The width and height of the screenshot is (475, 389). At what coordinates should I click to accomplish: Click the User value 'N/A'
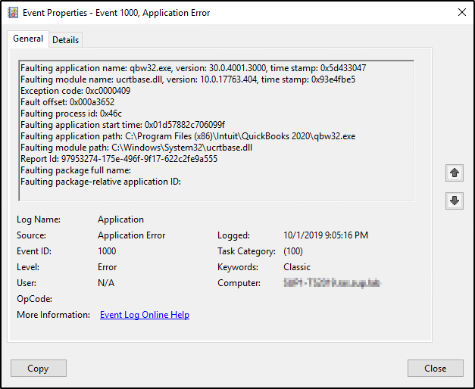pyautogui.click(x=106, y=283)
